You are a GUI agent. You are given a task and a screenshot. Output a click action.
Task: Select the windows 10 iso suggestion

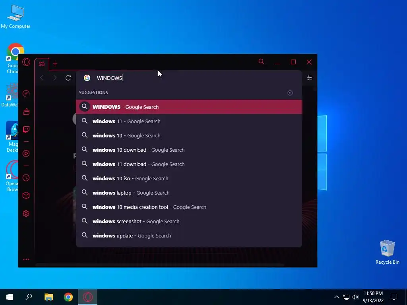coord(189,178)
